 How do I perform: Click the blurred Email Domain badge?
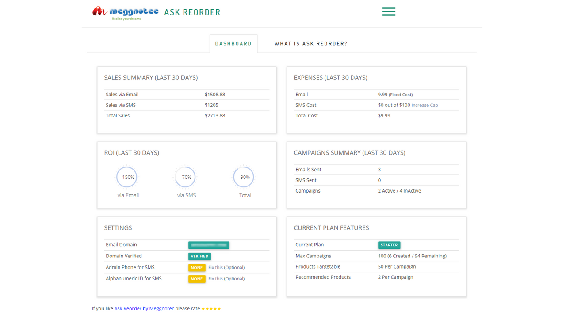pyautogui.click(x=209, y=245)
